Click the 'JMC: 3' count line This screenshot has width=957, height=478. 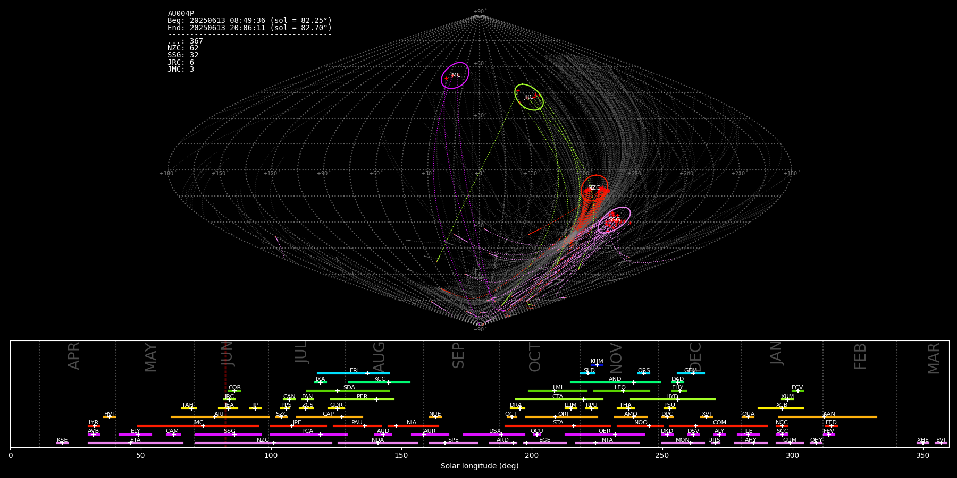pos(181,70)
